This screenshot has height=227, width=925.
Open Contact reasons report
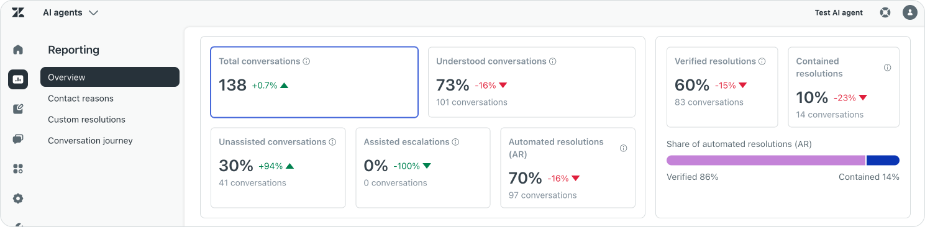[x=81, y=99]
